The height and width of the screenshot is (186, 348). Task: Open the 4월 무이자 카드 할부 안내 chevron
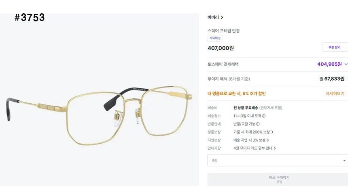click(275, 148)
